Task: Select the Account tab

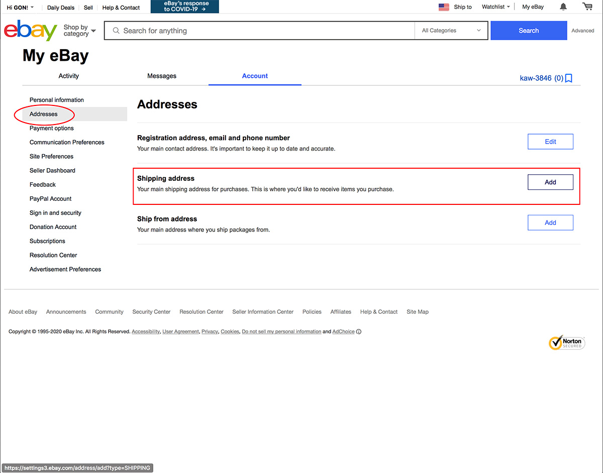Action: coord(255,76)
